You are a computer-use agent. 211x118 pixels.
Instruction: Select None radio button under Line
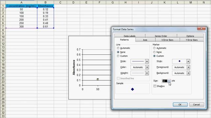point(118,52)
